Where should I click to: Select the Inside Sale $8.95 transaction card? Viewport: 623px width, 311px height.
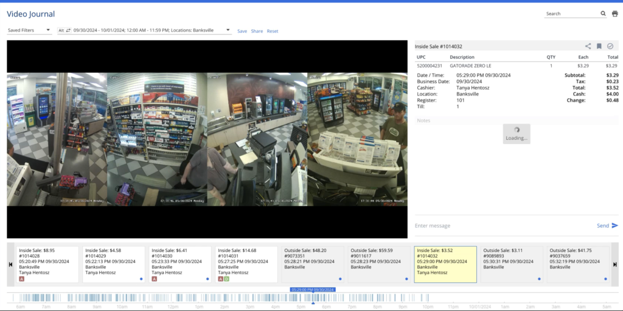pos(48,264)
